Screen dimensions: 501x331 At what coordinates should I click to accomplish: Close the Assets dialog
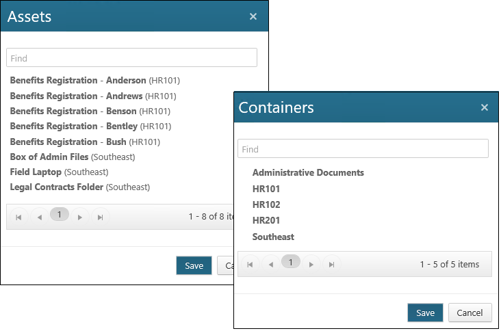click(x=253, y=16)
